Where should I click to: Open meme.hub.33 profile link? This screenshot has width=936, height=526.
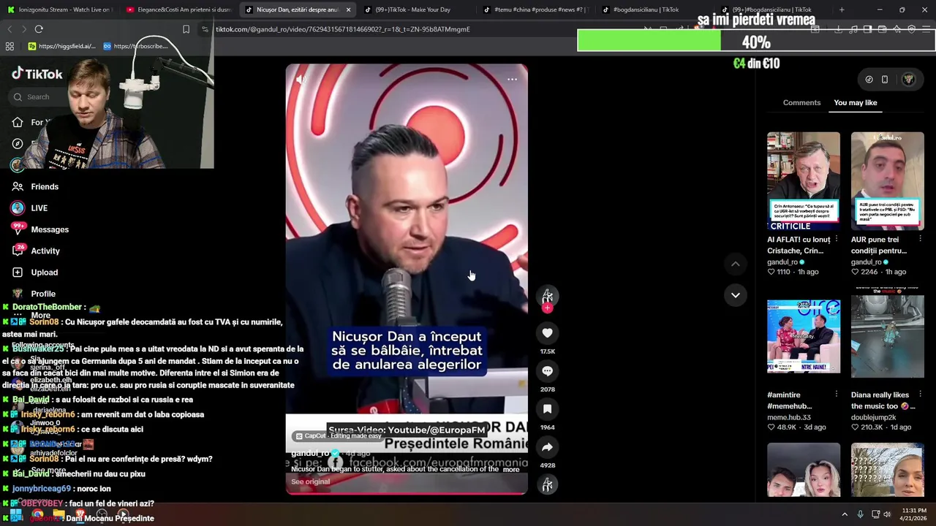pos(789,417)
